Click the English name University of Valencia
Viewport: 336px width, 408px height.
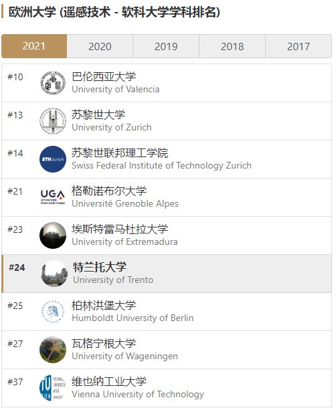tap(115, 89)
